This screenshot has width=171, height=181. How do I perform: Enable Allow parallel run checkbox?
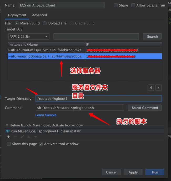[x=133, y=5]
